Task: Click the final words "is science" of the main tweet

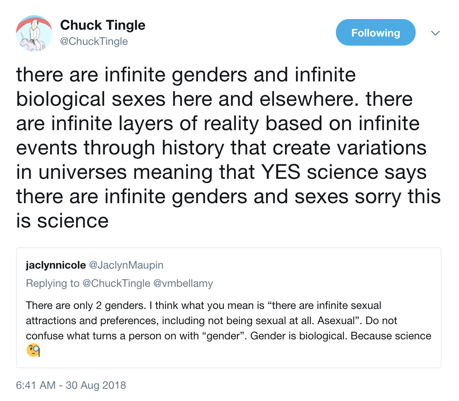Action: [62, 221]
